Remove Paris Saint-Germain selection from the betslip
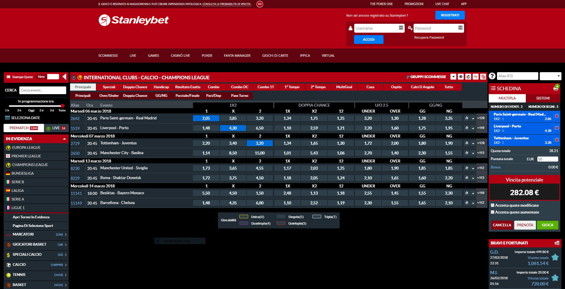 pyautogui.click(x=557, y=116)
